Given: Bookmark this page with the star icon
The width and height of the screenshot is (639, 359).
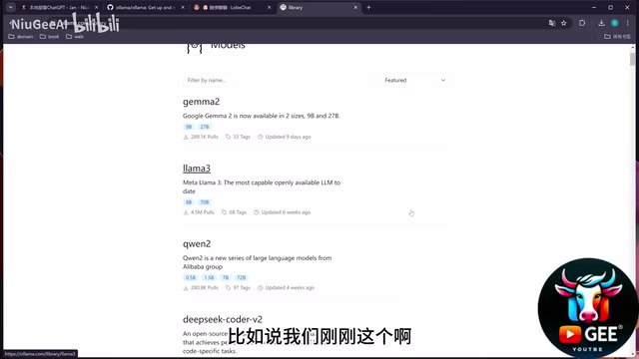Looking at the screenshot, I should pos(563,23).
